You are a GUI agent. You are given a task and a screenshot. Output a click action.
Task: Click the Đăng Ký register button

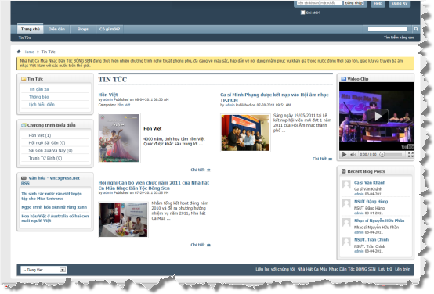click(400, 4)
